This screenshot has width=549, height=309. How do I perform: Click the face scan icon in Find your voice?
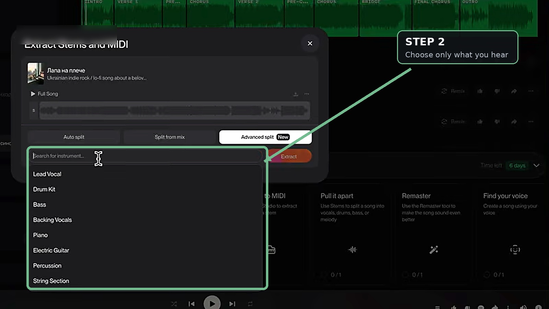(x=515, y=250)
